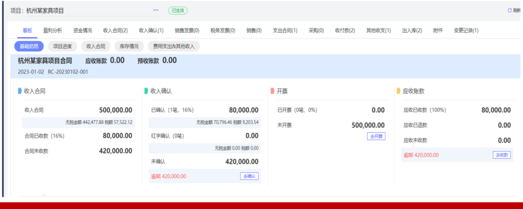Click the 未确认 label

[158, 162]
